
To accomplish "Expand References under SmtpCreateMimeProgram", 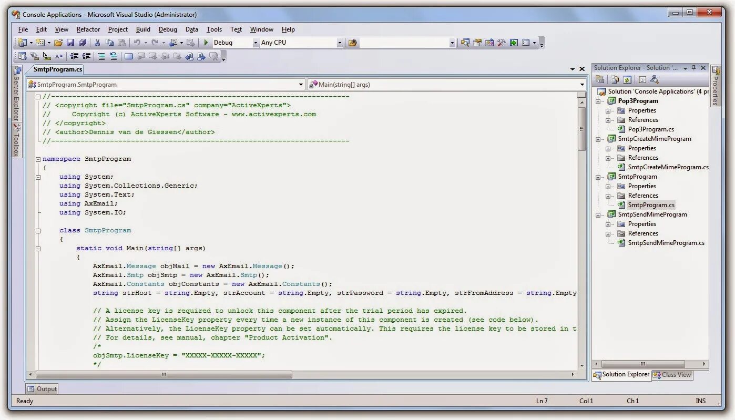I will tap(608, 158).
